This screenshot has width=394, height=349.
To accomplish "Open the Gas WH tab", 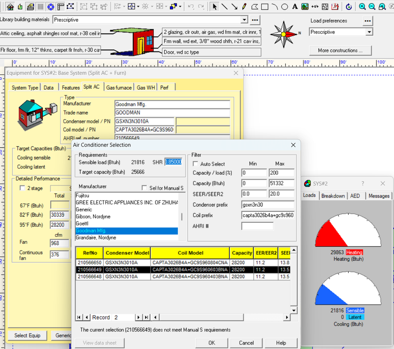I will [146, 87].
